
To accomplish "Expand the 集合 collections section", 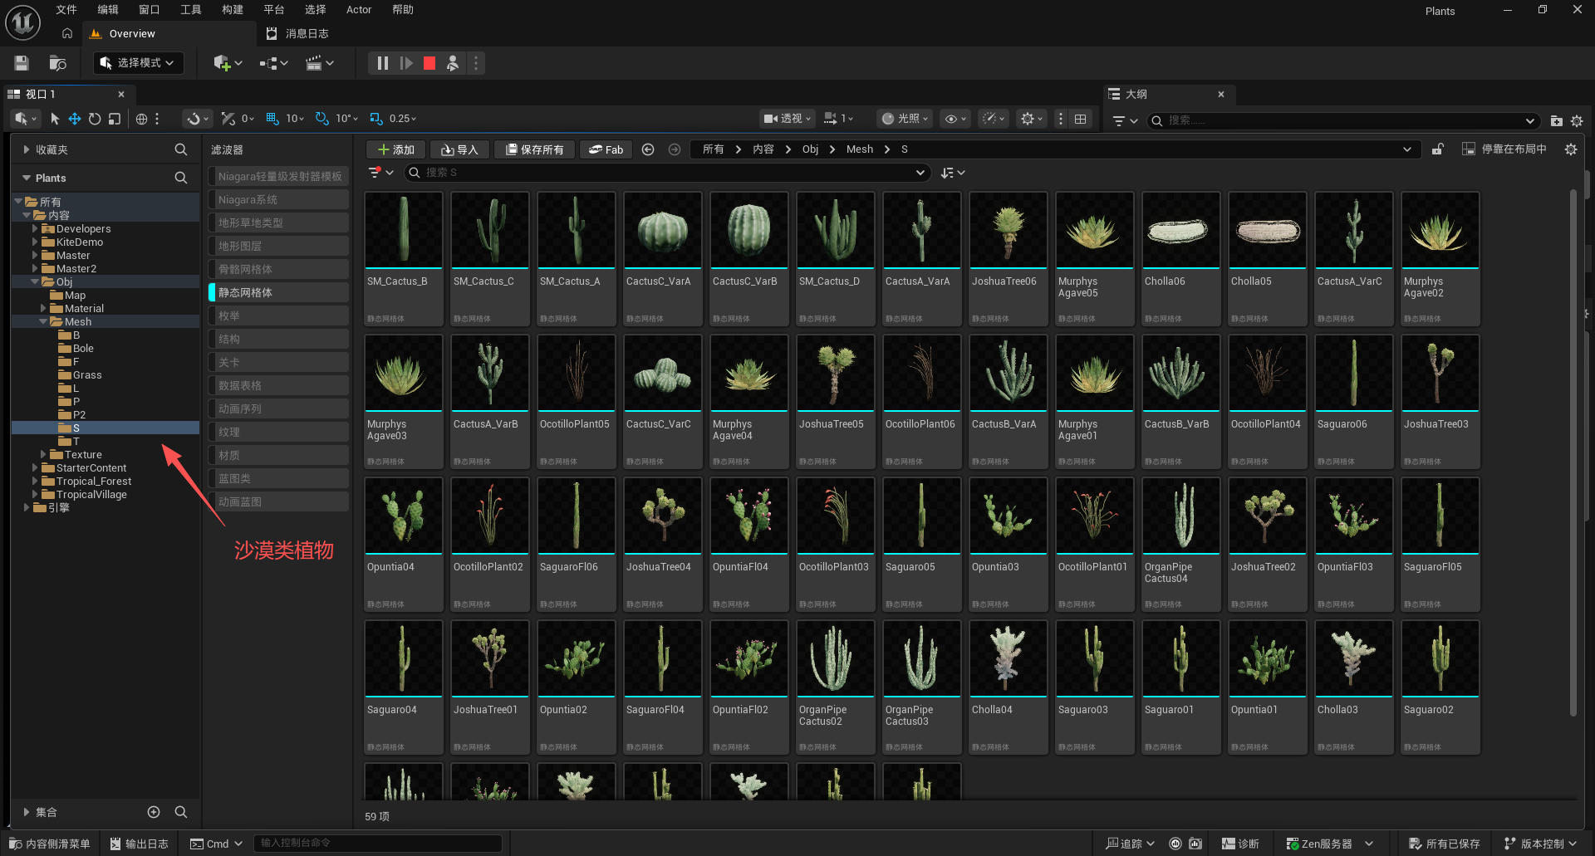I will pyautogui.click(x=27, y=812).
